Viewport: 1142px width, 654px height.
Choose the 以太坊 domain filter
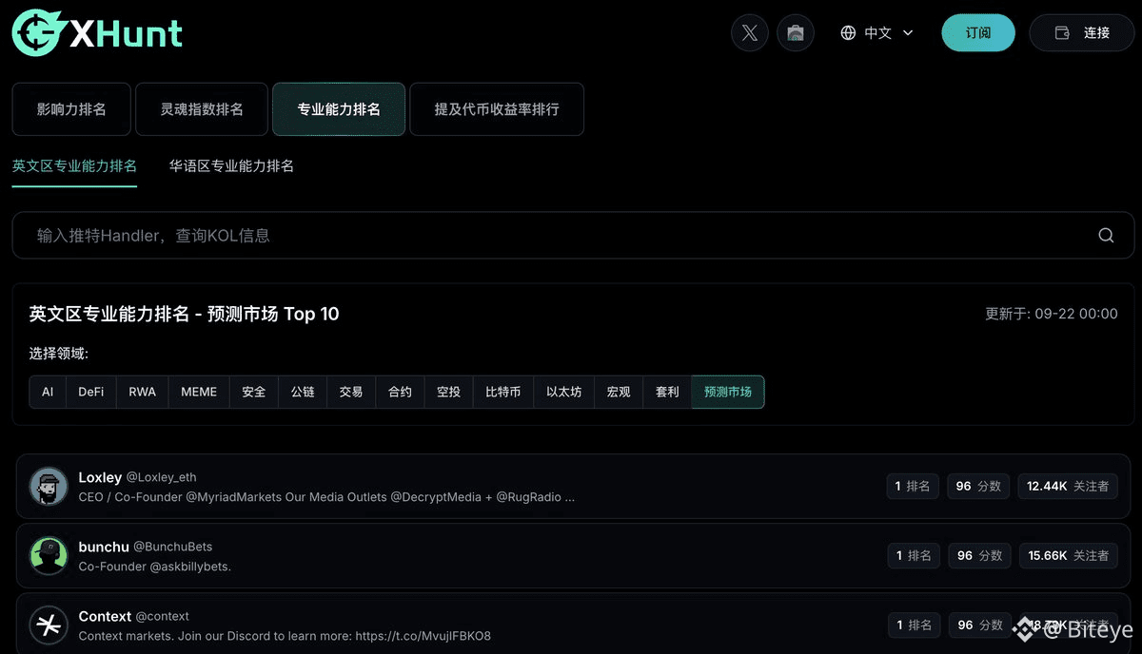tap(564, 392)
